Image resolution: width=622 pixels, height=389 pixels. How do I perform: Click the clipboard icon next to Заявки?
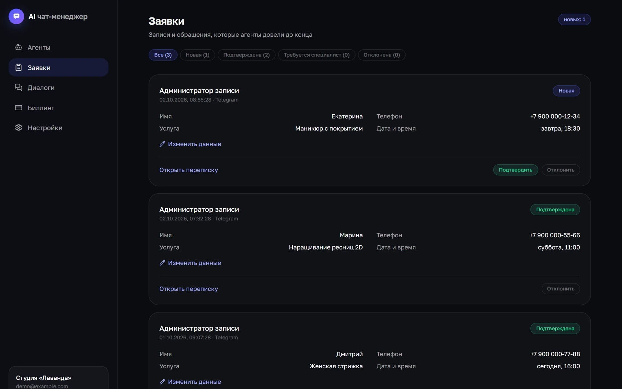coord(18,67)
